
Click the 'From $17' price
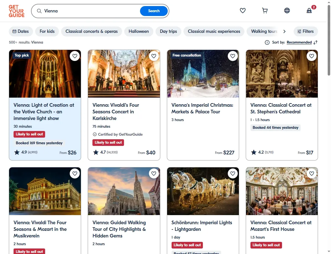306,153
